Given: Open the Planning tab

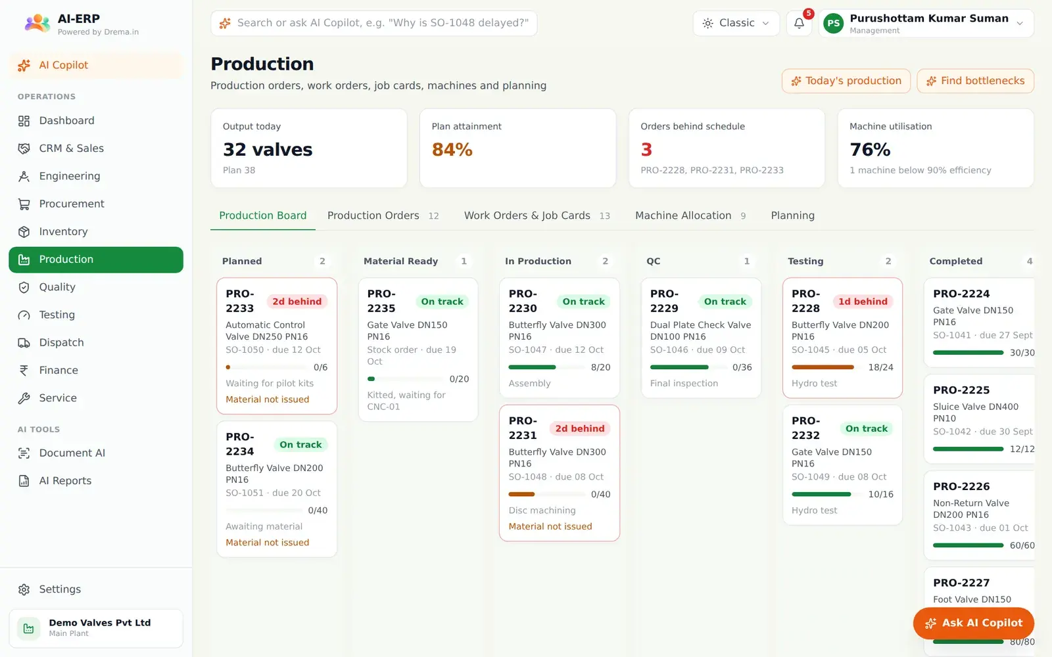Looking at the screenshot, I should pyautogui.click(x=792, y=215).
